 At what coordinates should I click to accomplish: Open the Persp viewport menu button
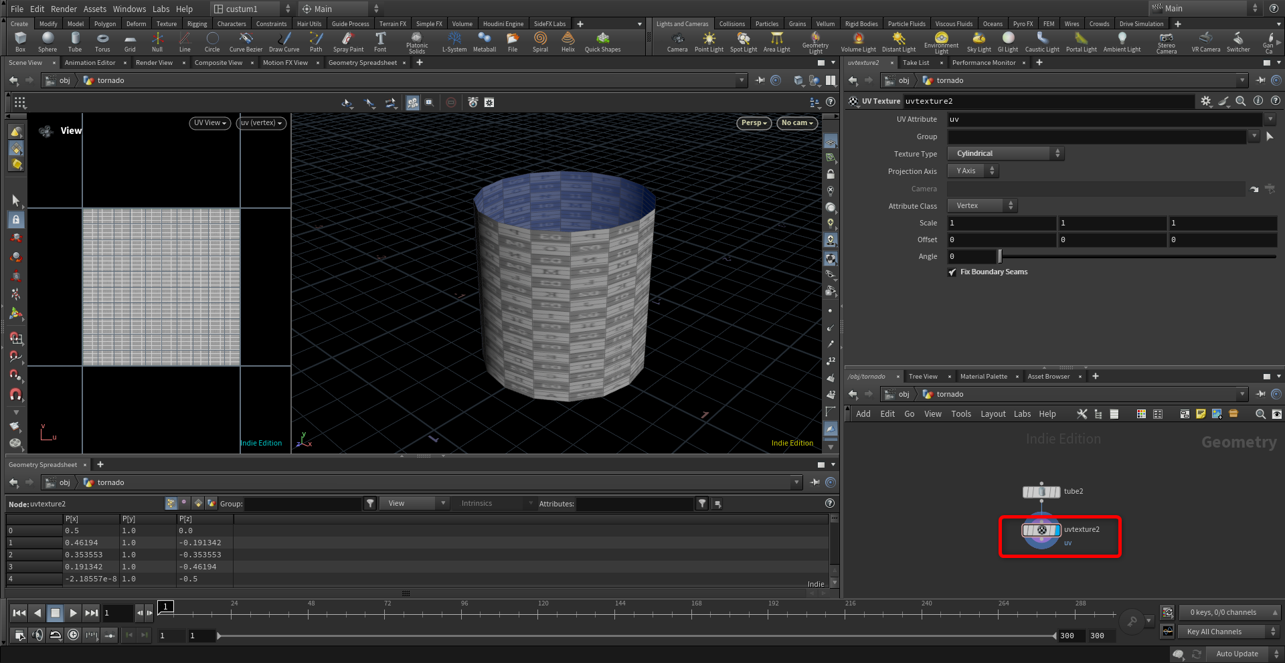754,123
